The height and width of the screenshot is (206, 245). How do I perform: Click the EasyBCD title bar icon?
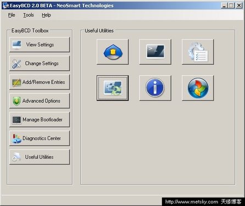point(5,5)
